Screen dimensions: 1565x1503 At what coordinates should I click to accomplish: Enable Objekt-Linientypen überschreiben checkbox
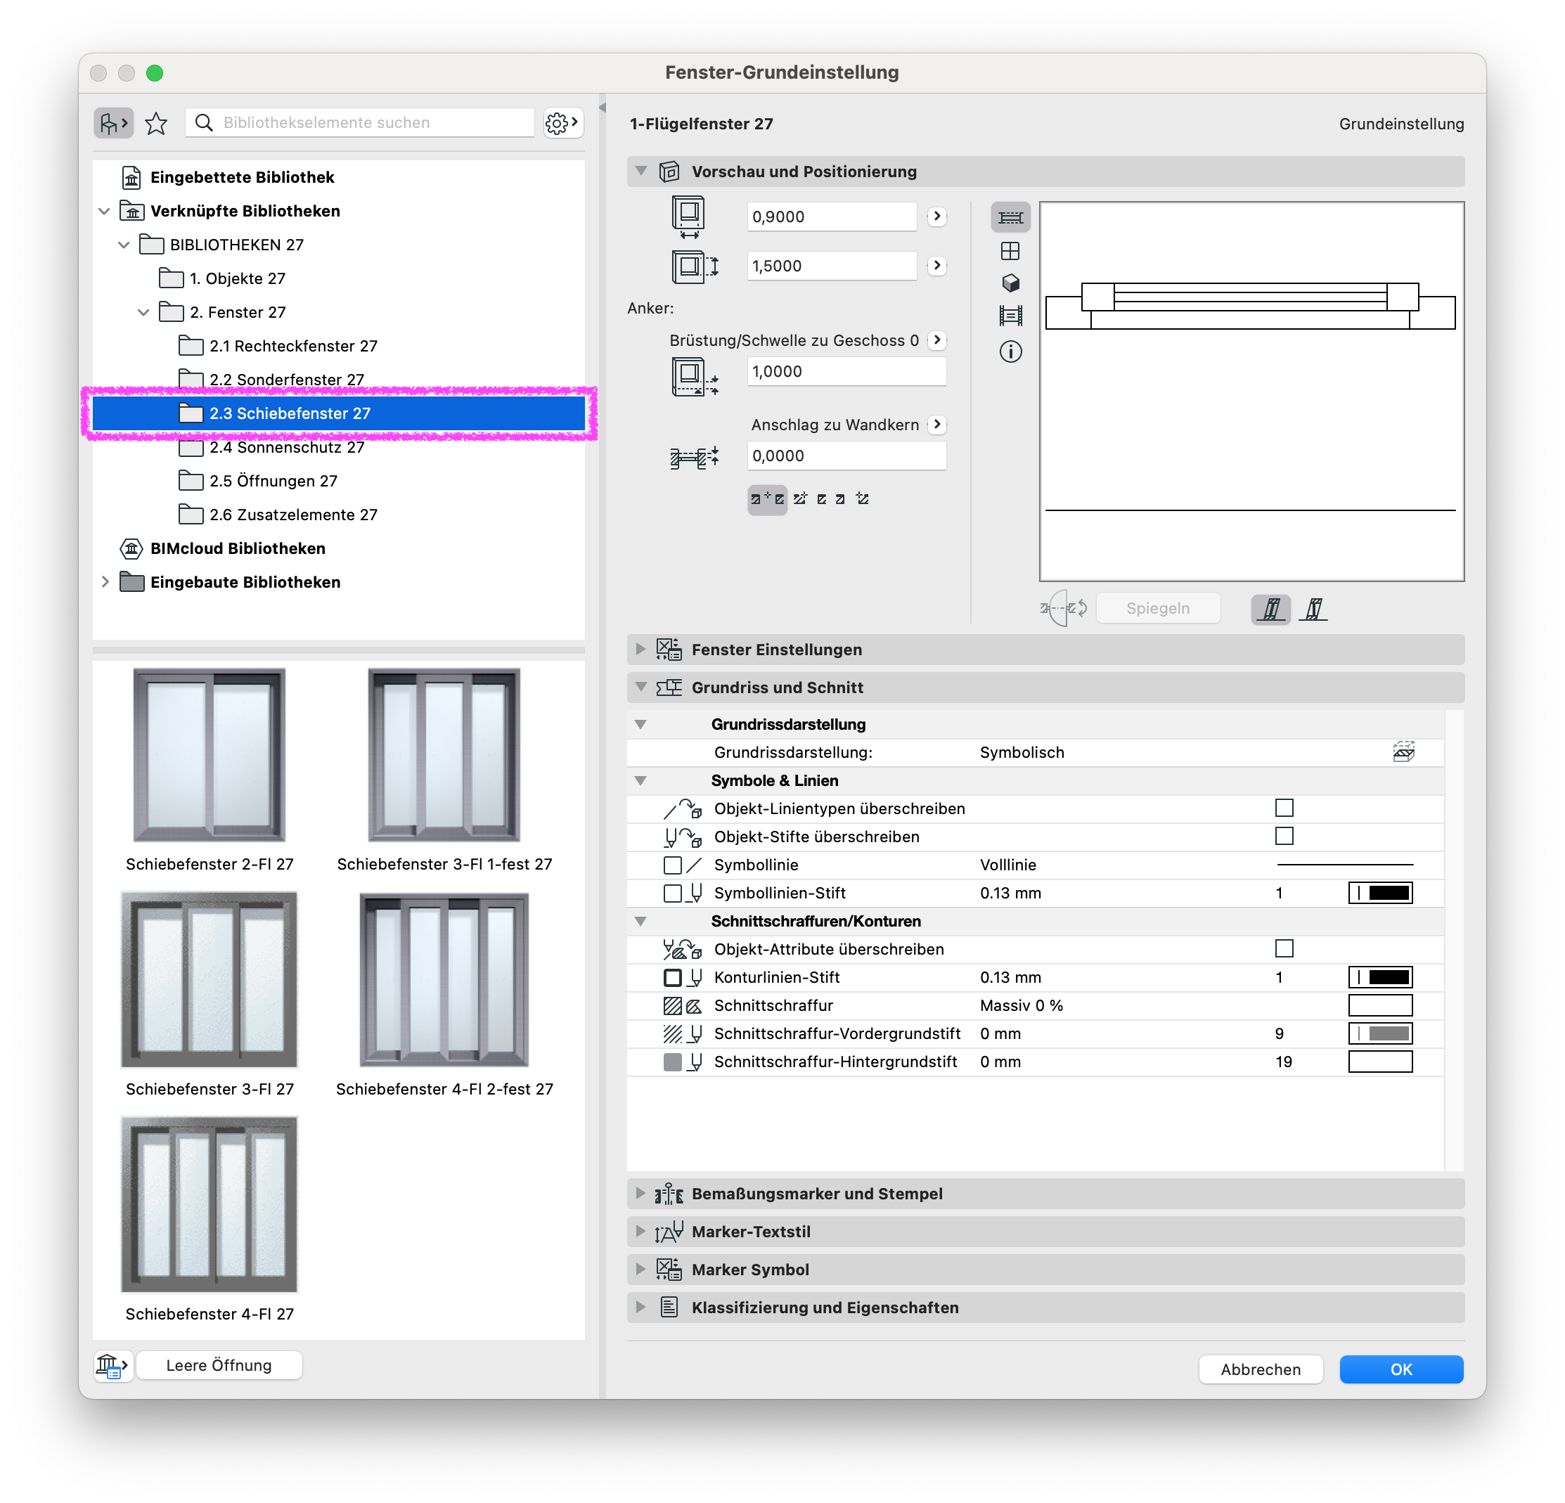1284,808
